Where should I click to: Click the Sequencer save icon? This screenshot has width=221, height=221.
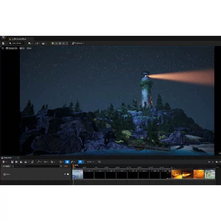tap(12, 162)
